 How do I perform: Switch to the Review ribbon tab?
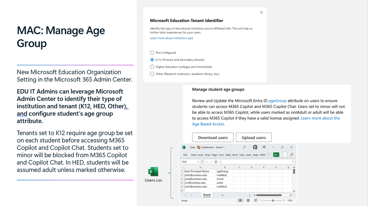[x=235, y=155]
